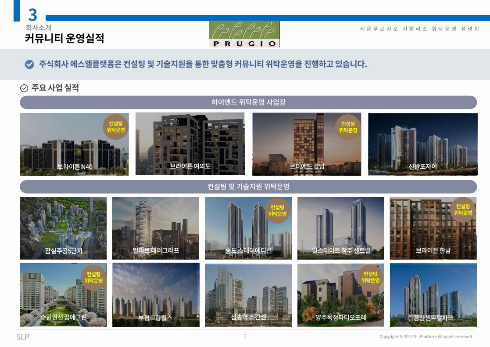
Task: Click the header text 세운푸르지오 지팰리스 위탁운영 설명회
Action: tap(419, 29)
